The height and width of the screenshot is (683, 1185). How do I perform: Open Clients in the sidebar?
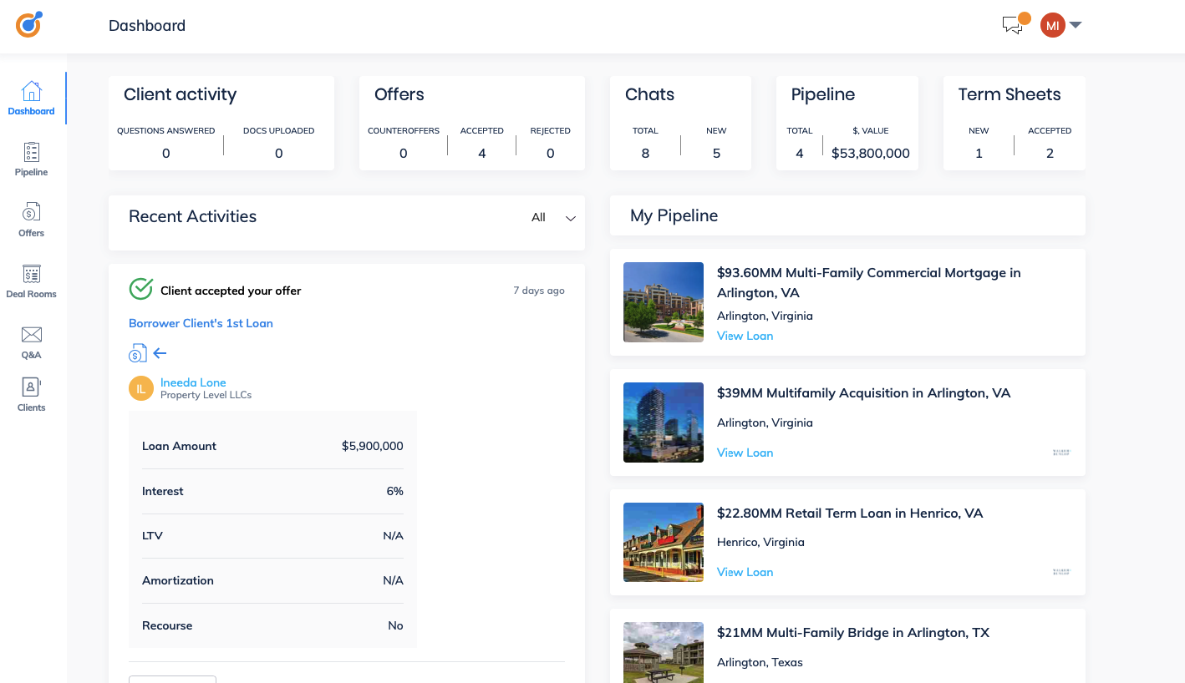[32, 396]
